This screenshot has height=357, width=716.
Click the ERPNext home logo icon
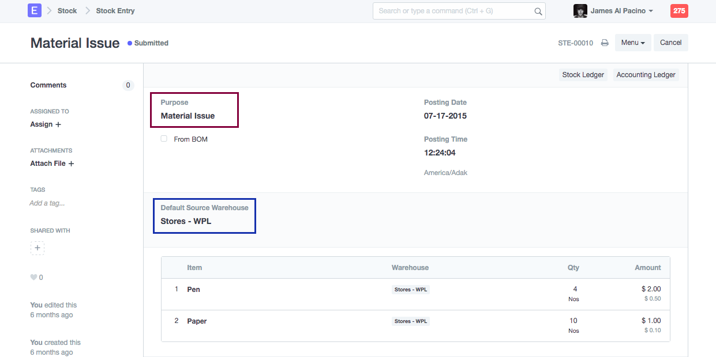coord(35,10)
